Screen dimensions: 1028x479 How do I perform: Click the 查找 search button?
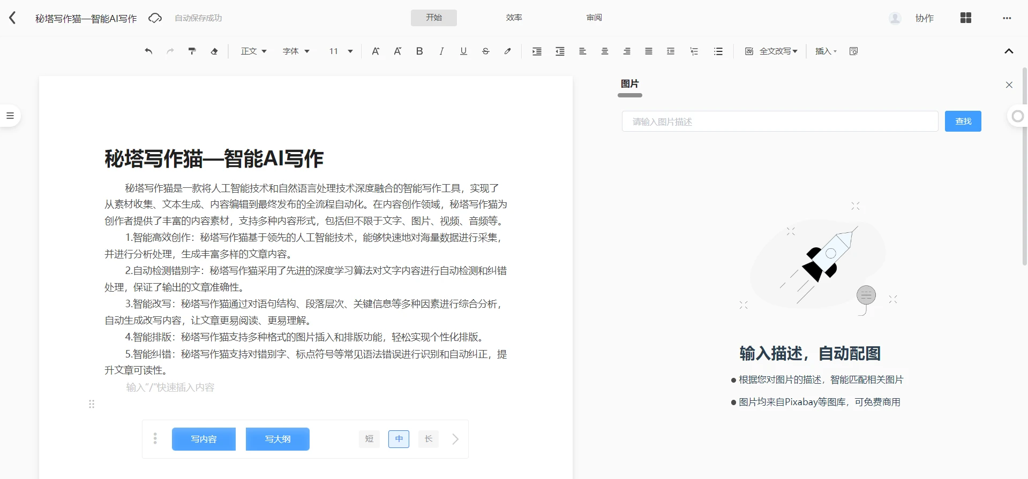(963, 121)
